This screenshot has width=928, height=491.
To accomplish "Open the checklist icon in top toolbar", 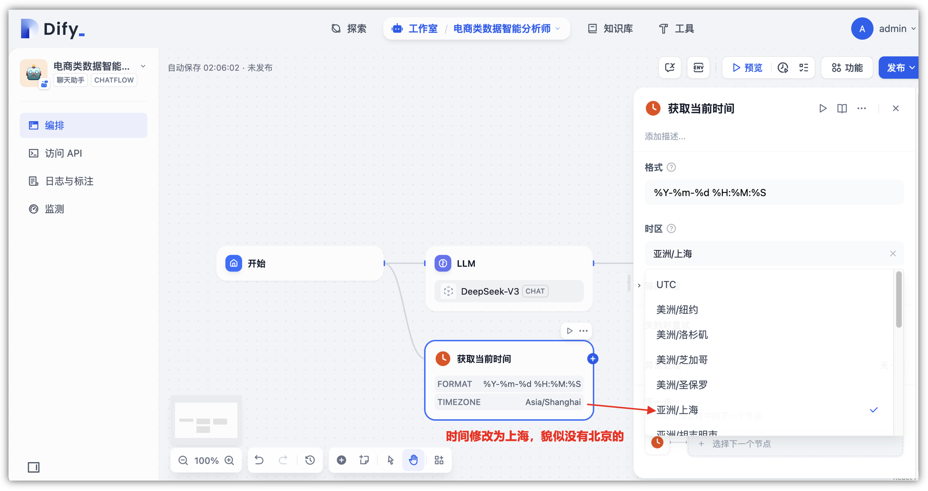I will (x=803, y=67).
